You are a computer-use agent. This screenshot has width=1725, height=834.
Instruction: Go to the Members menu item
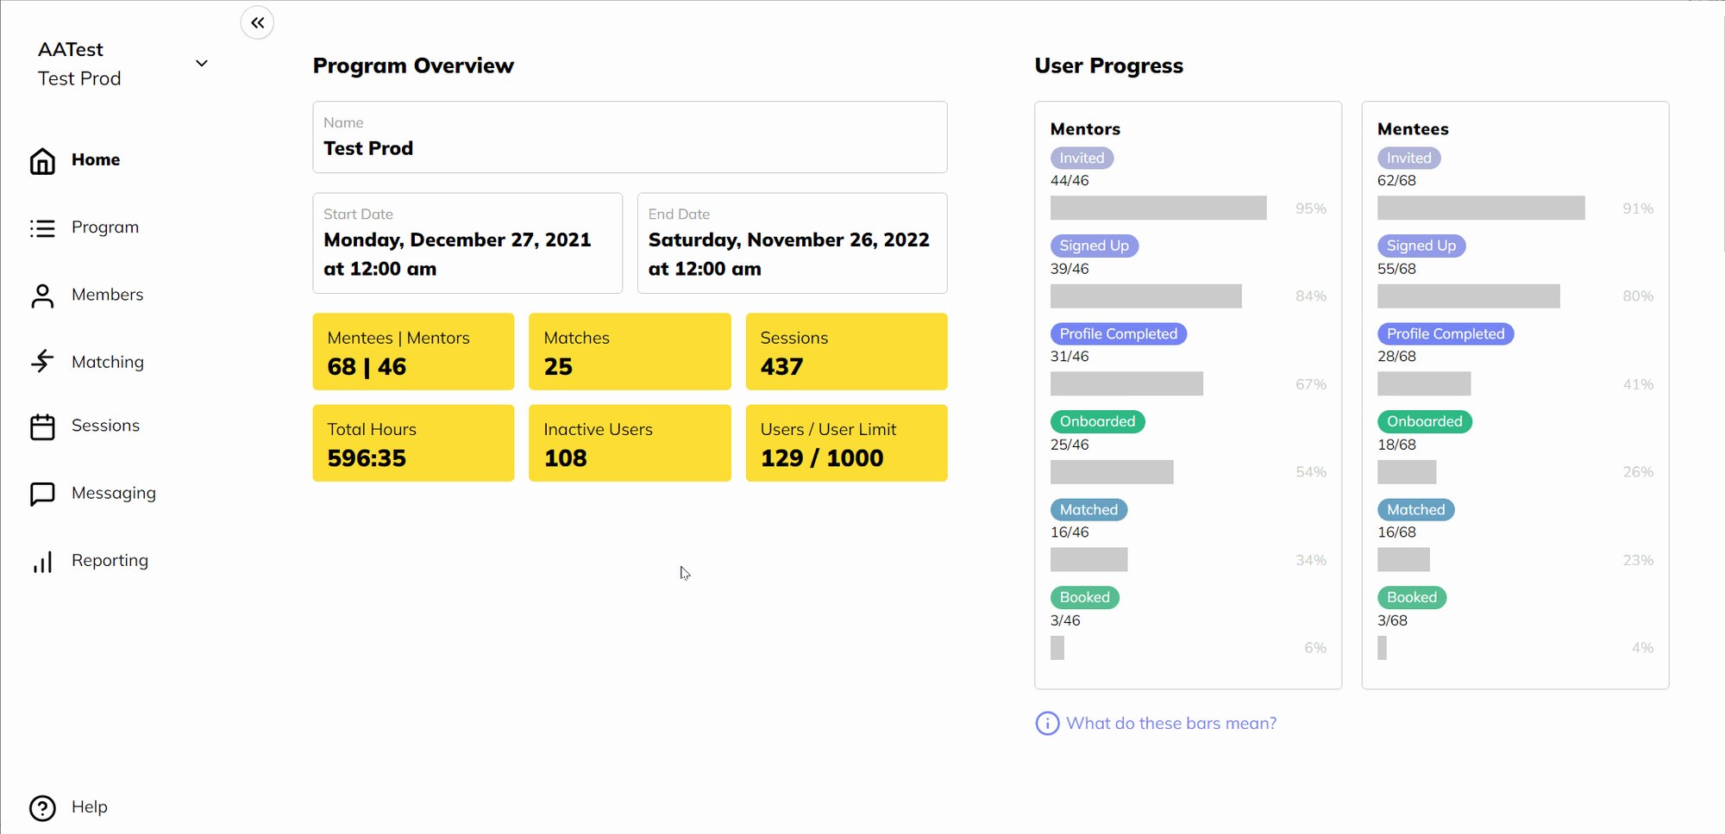pos(107,295)
